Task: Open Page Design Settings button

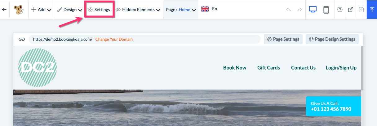Action: tap(332, 39)
